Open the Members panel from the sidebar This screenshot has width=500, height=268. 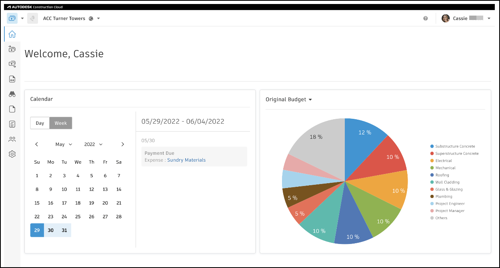(x=12, y=139)
